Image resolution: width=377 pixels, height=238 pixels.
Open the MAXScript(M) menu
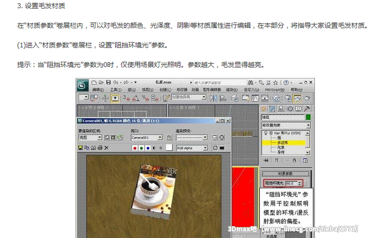[x=274, y=90]
